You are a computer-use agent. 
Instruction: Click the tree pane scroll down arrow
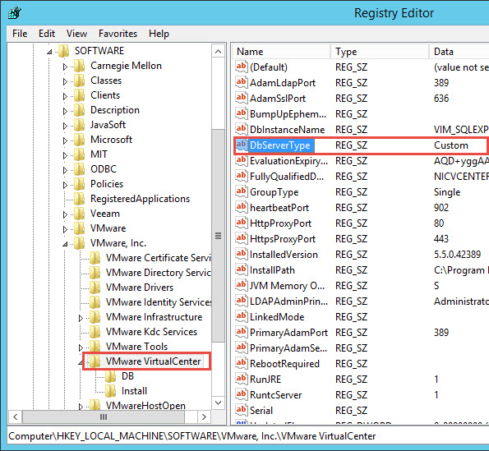[219, 403]
